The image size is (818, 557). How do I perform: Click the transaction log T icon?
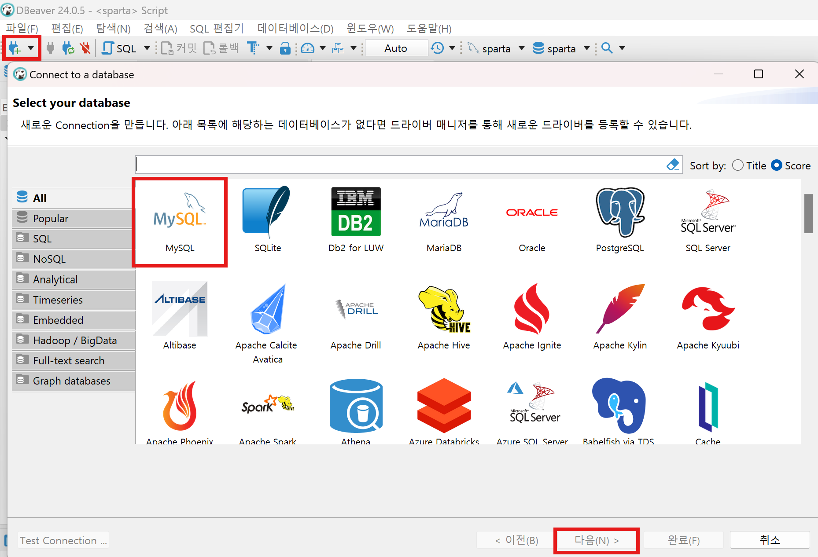click(253, 48)
